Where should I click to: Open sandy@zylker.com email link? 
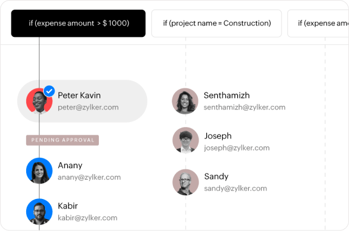click(x=235, y=189)
